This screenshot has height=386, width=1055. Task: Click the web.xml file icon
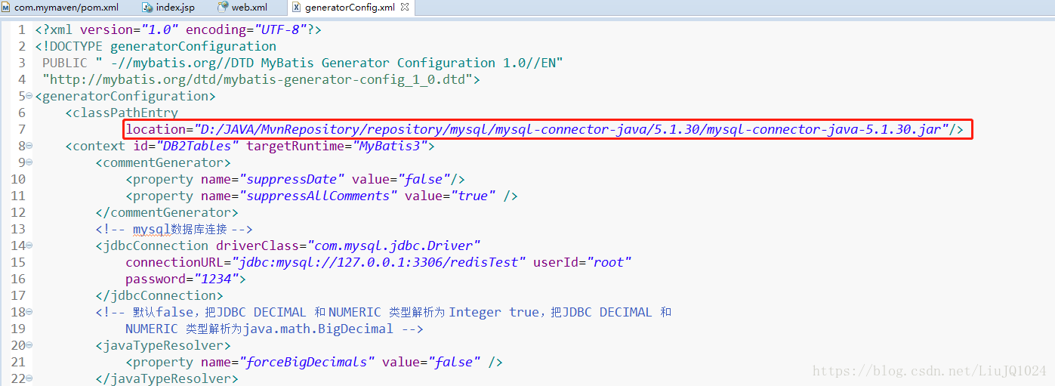[x=223, y=8]
